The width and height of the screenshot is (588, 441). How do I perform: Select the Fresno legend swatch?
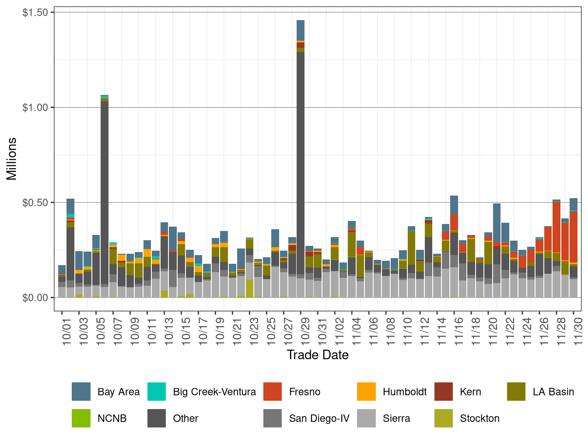pyautogui.click(x=272, y=392)
